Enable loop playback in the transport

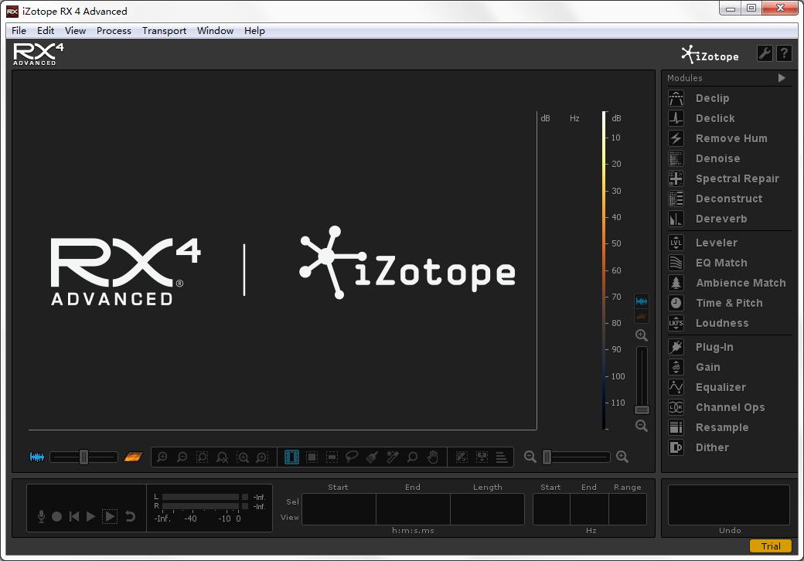[x=130, y=516]
